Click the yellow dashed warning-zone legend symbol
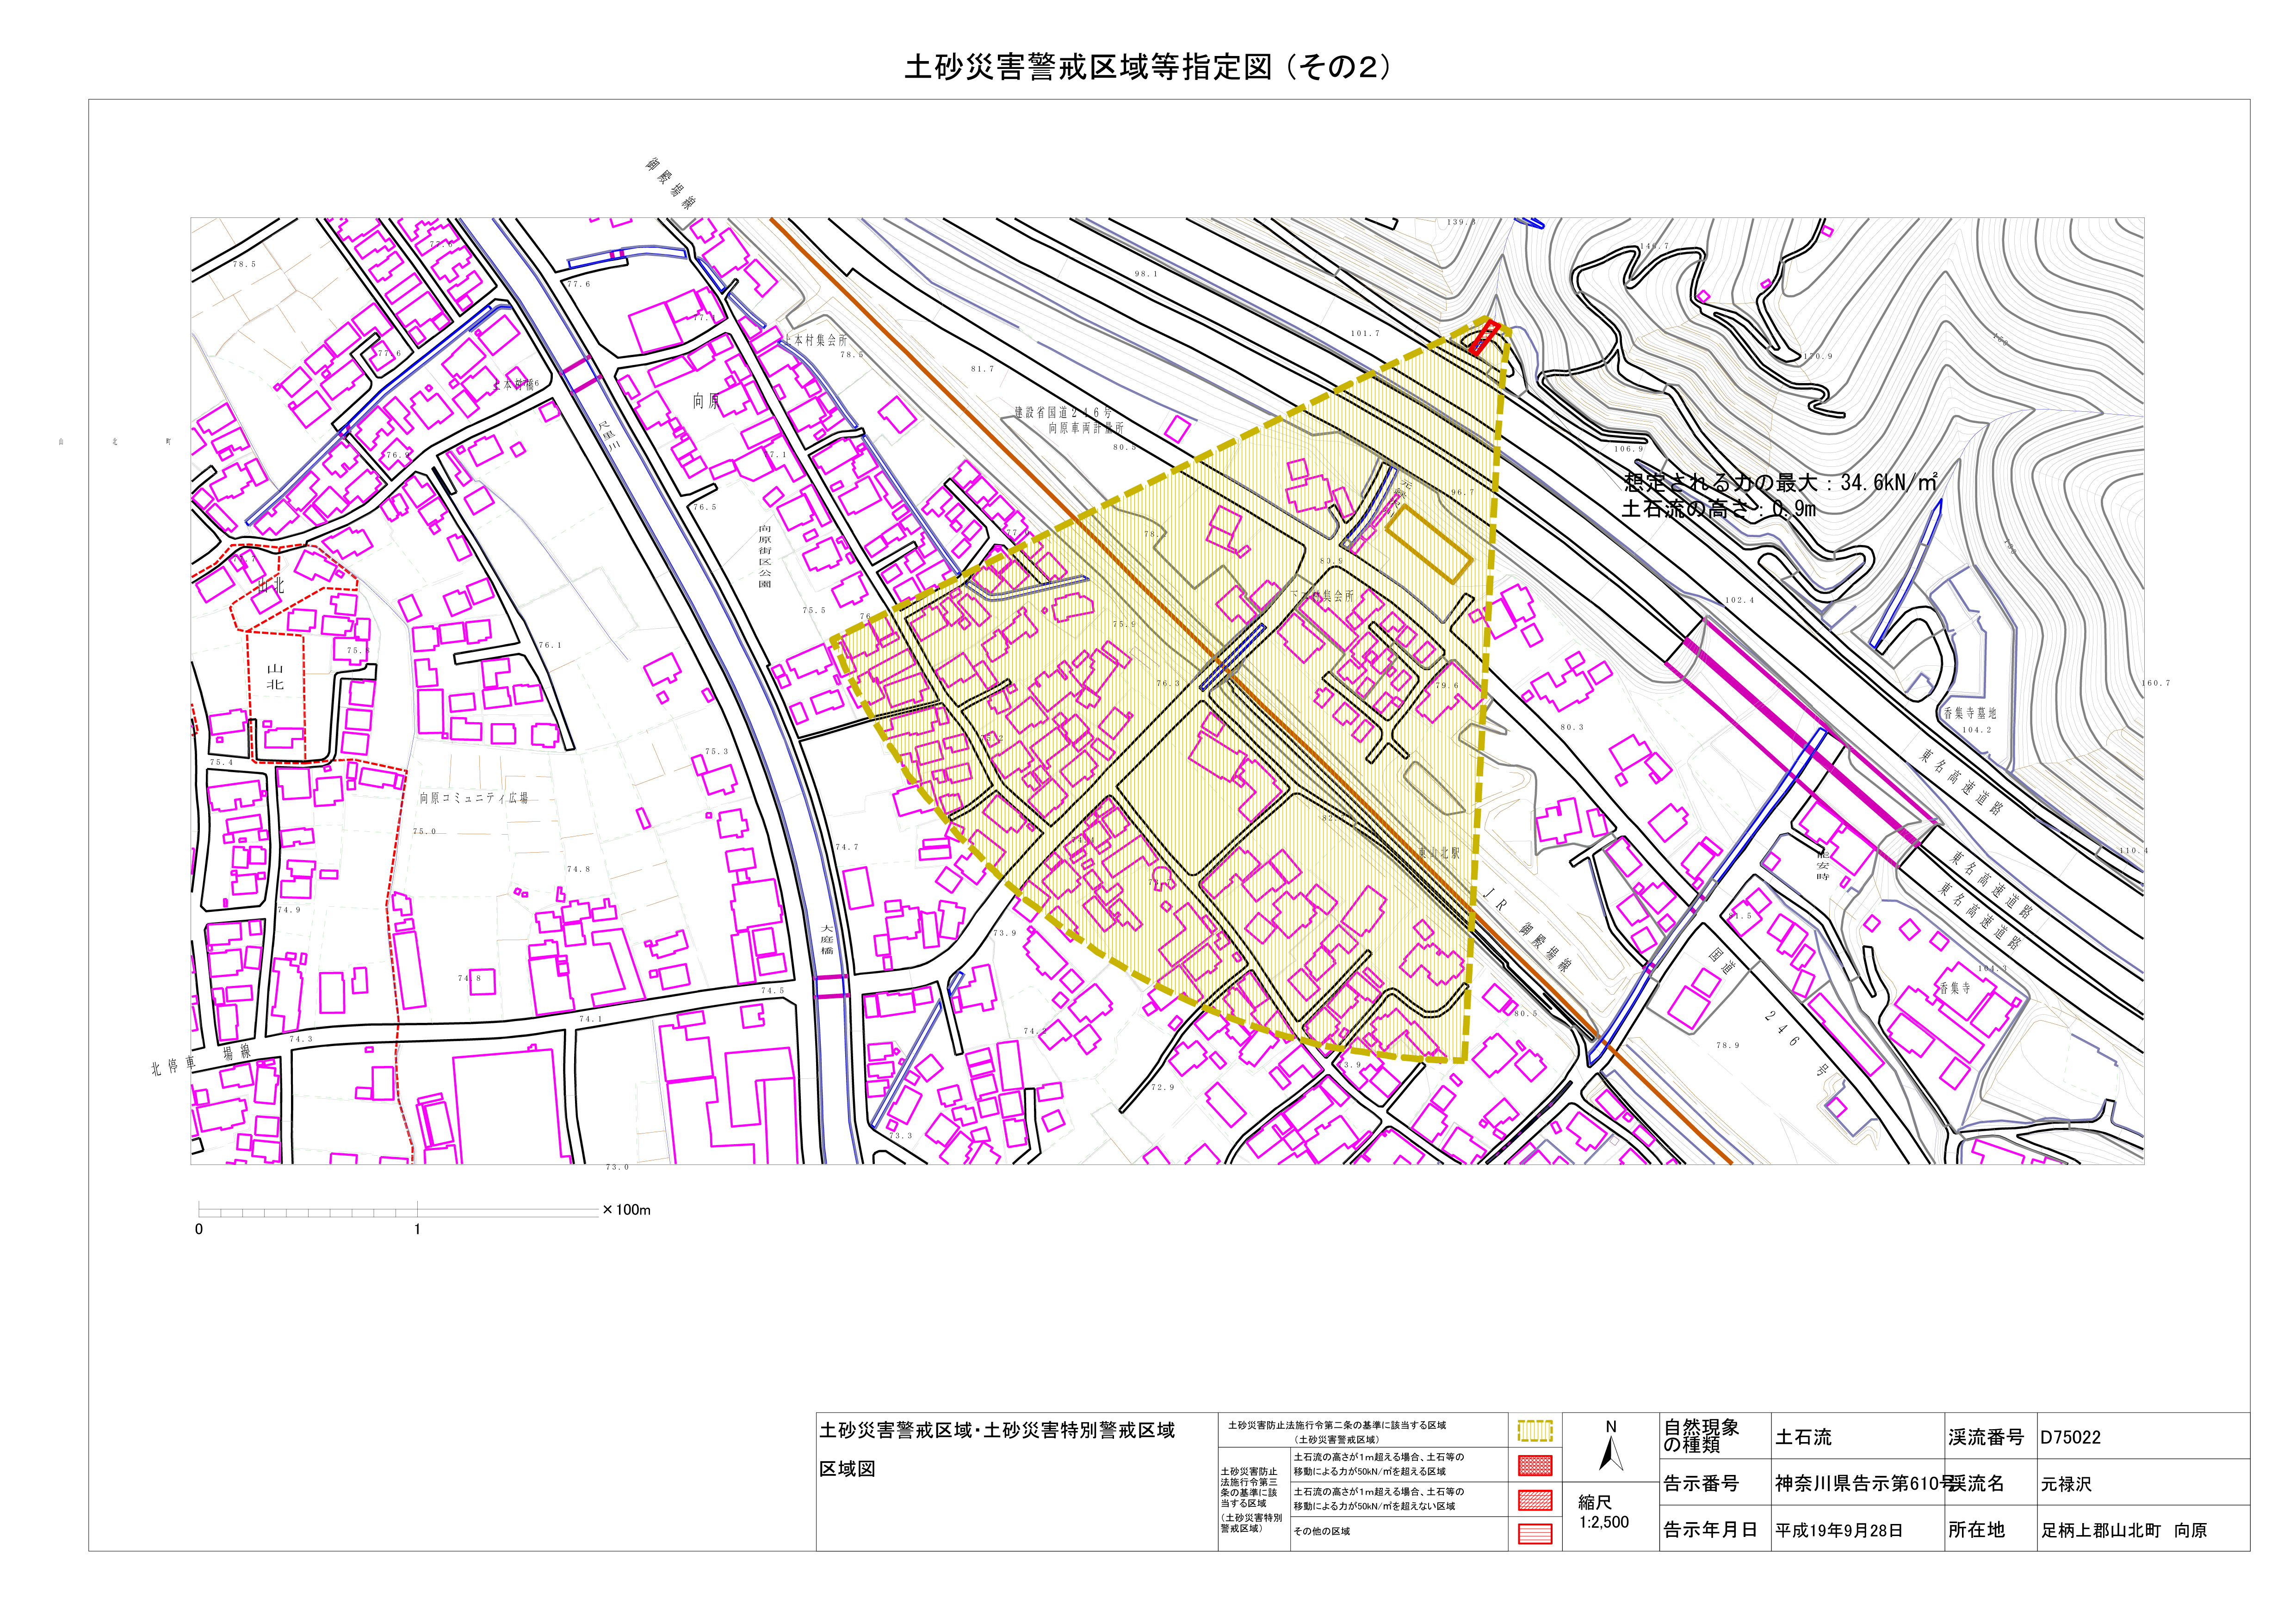This screenshot has width=2296, height=1623. 1534,1430
